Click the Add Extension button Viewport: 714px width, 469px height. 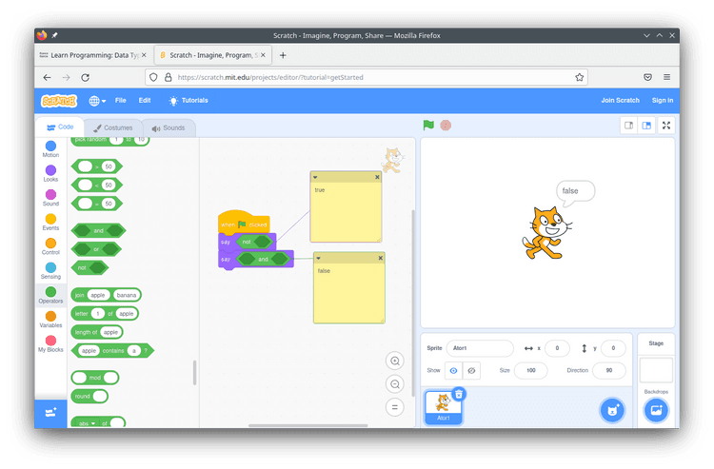tap(50, 412)
